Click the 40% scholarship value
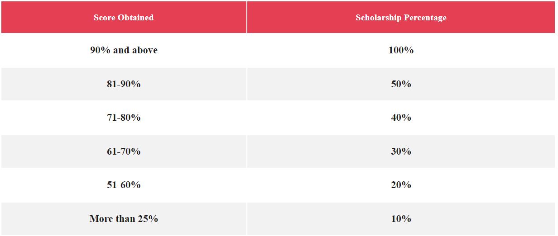558x236 pixels. click(401, 118)
